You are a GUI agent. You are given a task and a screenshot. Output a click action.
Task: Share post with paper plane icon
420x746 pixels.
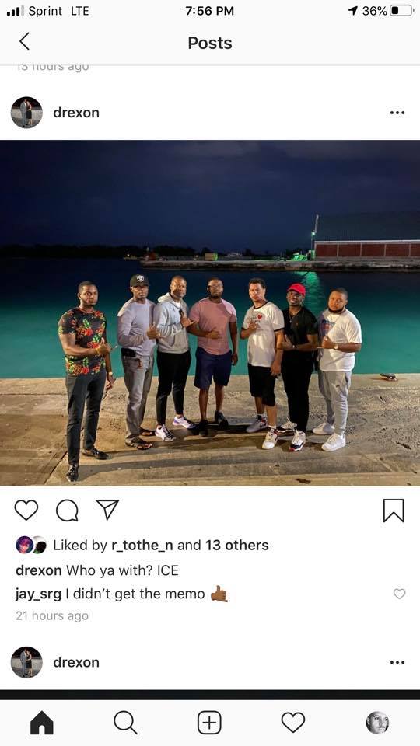coord(107,510)
